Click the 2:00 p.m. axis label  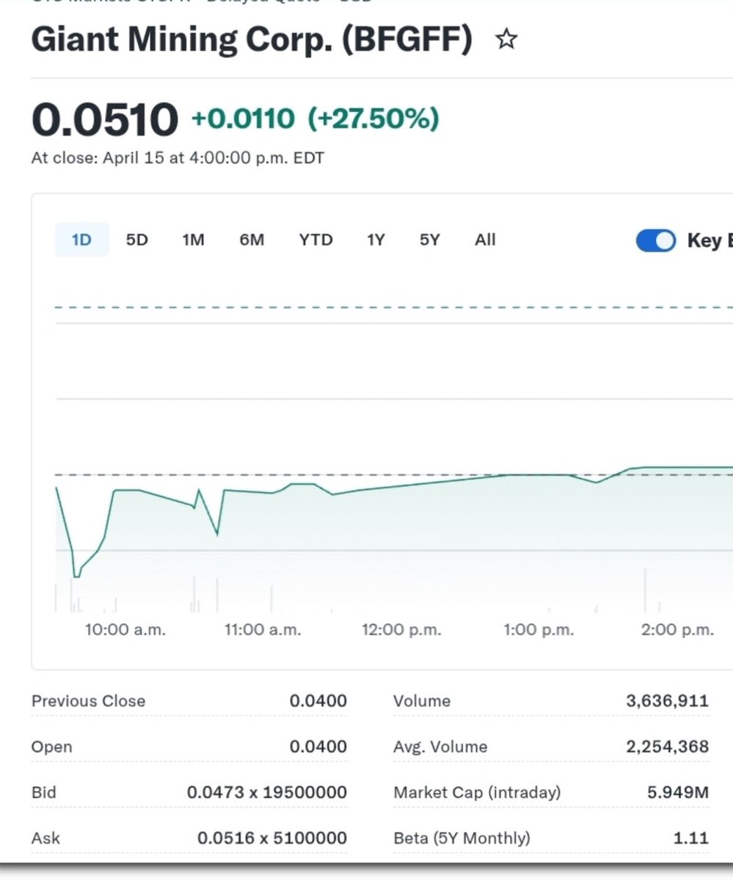point(677,630)
